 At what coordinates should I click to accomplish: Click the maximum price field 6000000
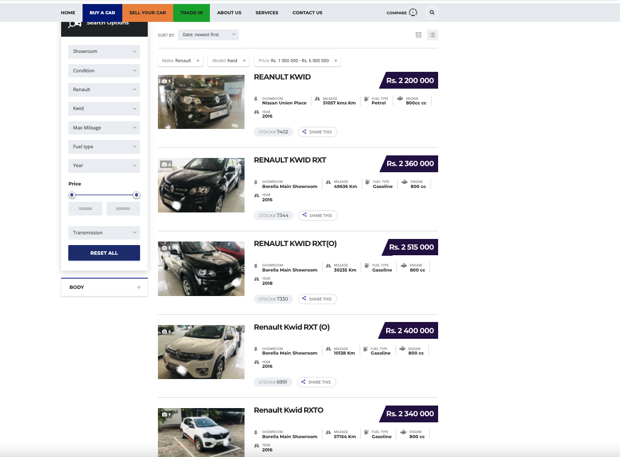[123, 209]
